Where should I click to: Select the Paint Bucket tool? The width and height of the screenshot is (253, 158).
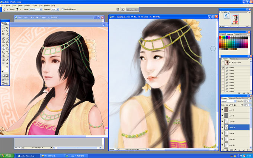(7, 45)
